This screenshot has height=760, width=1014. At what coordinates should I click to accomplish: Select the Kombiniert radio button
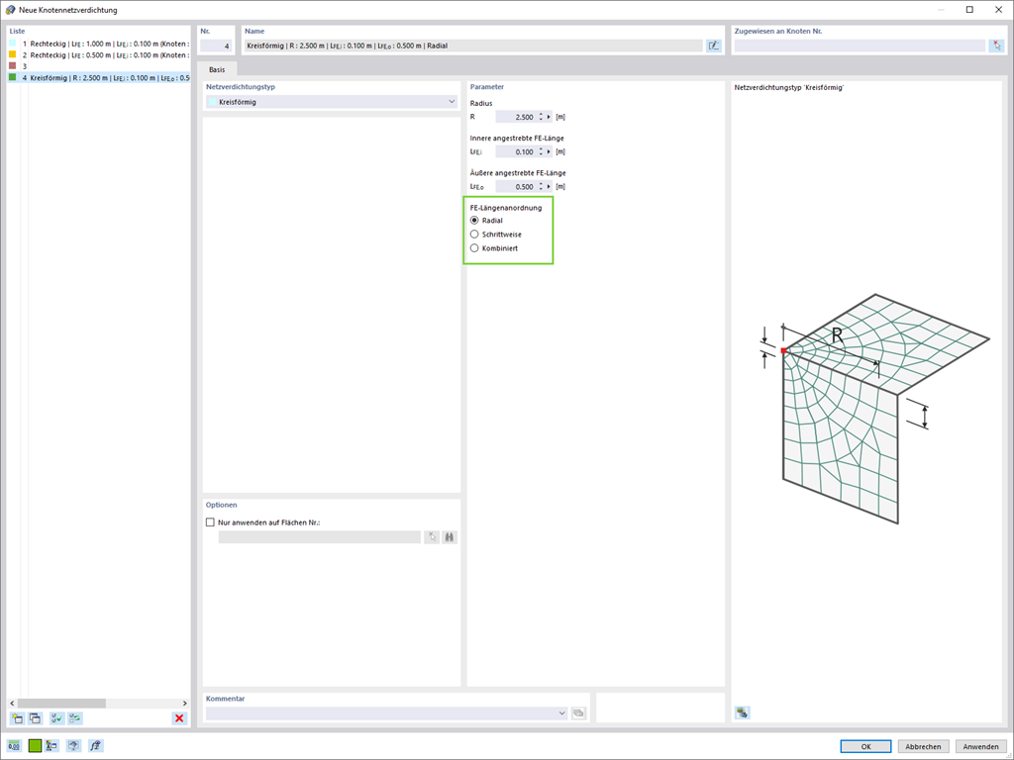tap(474, 248)
